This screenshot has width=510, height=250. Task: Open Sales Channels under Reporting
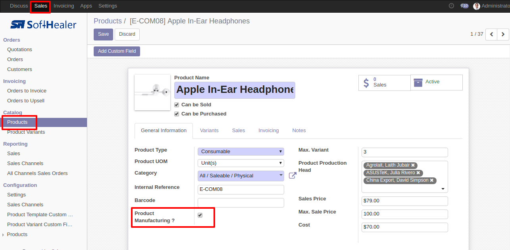click(x=25, y=163)
